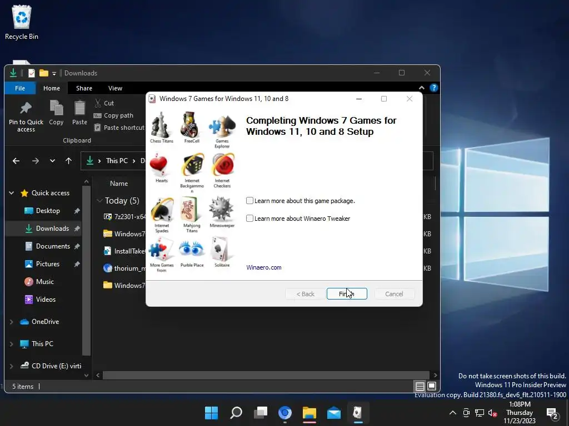This screenshot has width=569, height=426.
Task: Open Task View from the taskbar
Action: (x=261, y=412)
